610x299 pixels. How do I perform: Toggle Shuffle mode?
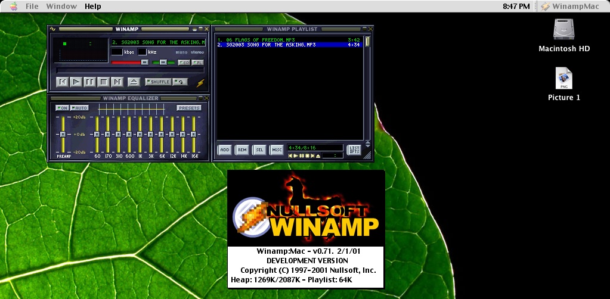(x=158, y=82)
